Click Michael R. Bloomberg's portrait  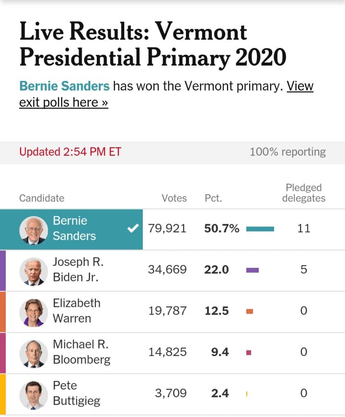pyautogui.click(x=34, y=354)
